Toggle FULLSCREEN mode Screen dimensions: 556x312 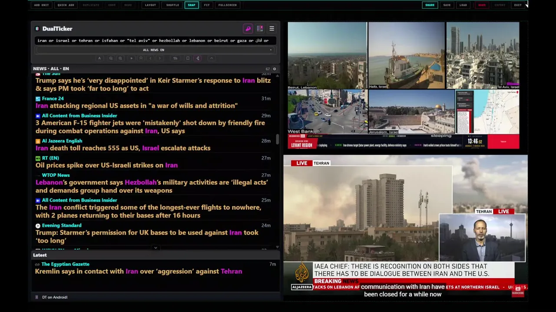point(228,5)
